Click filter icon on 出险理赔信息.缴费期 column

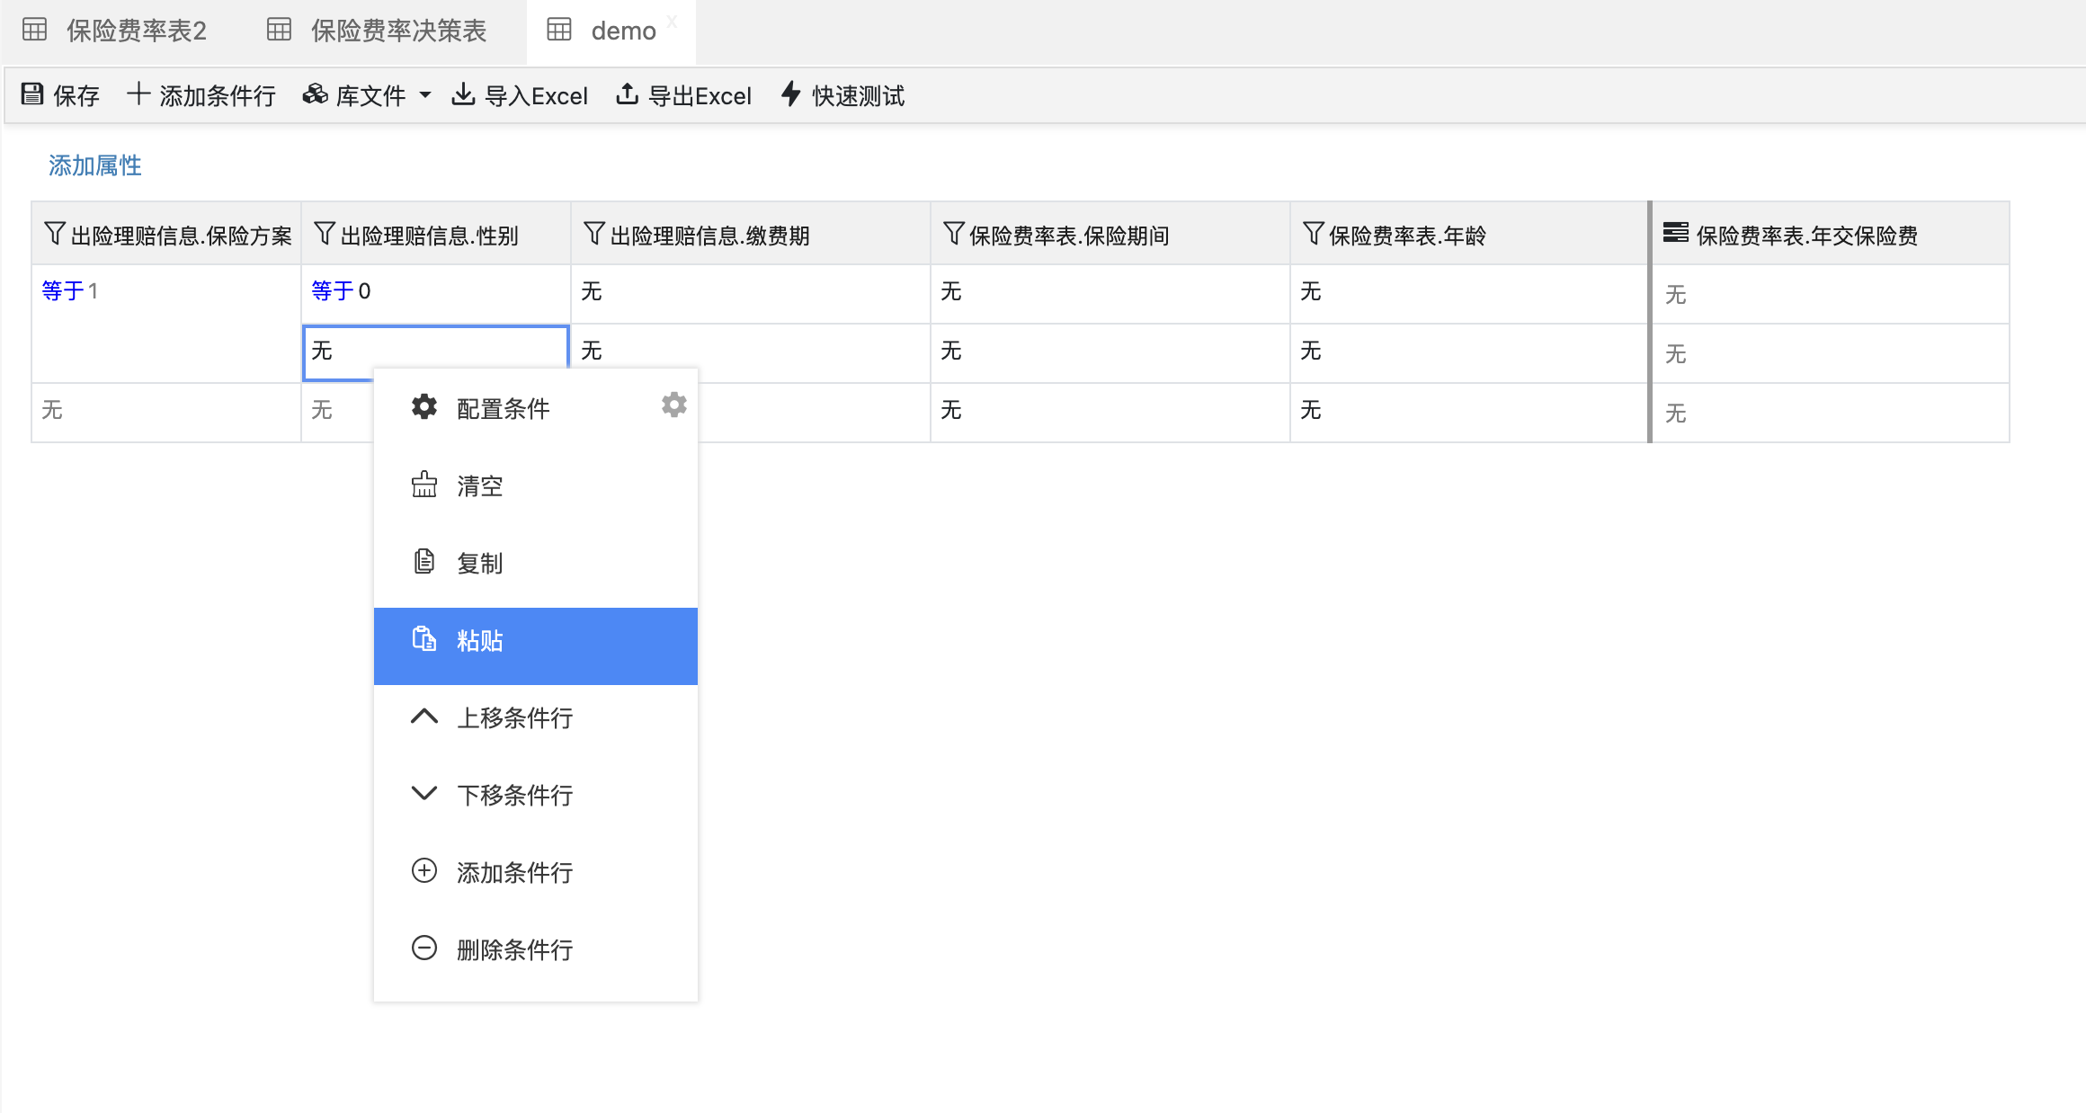[x=593, y=235]
